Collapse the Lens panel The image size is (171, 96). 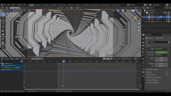[x=148, y=46]
